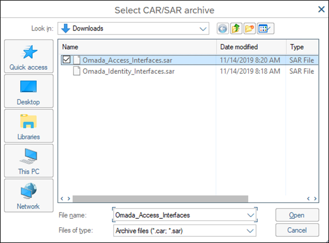Go up one folder level icon
This screenshot has width=329, height=243.
click(x=236, y=28)
